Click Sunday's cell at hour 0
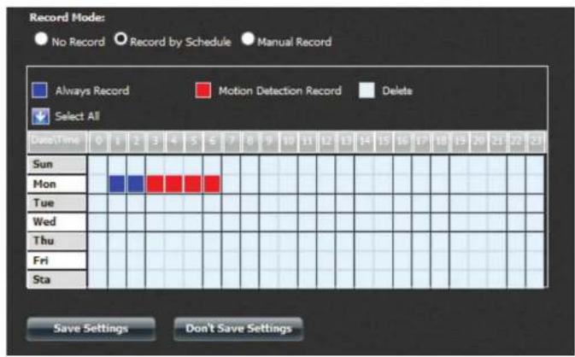The image size is (575, 357). point(98,165)
